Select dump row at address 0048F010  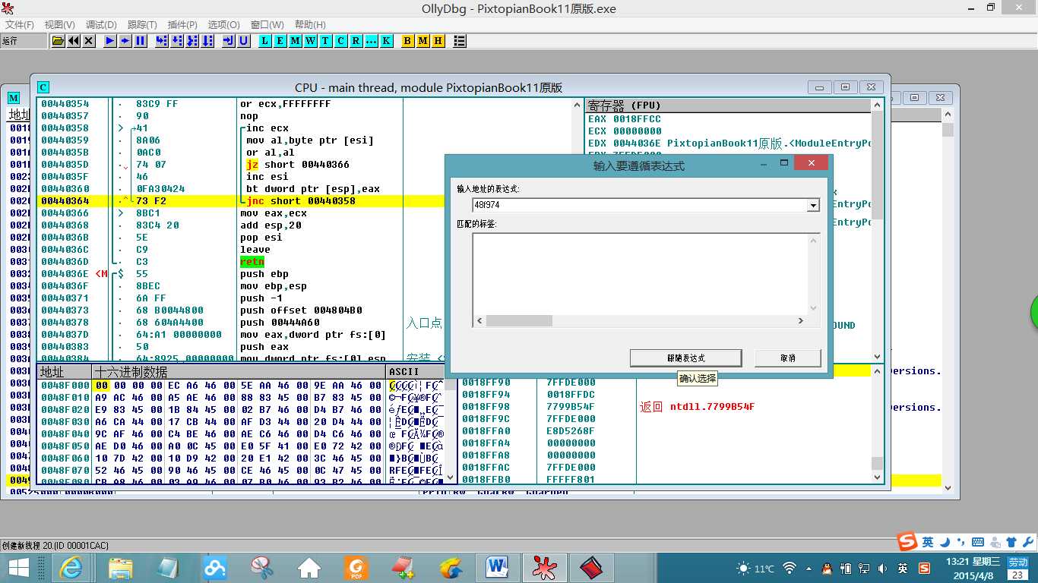tap(240, 398)
